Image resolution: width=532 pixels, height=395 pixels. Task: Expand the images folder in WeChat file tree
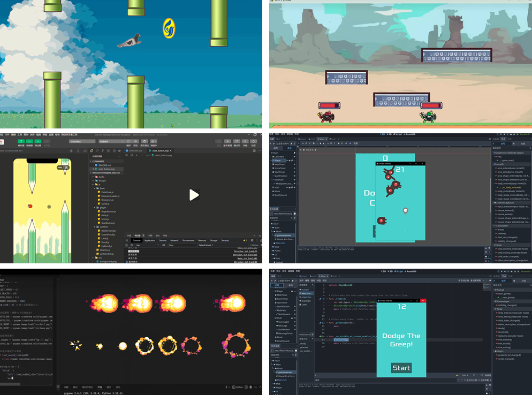coord(94,180)
